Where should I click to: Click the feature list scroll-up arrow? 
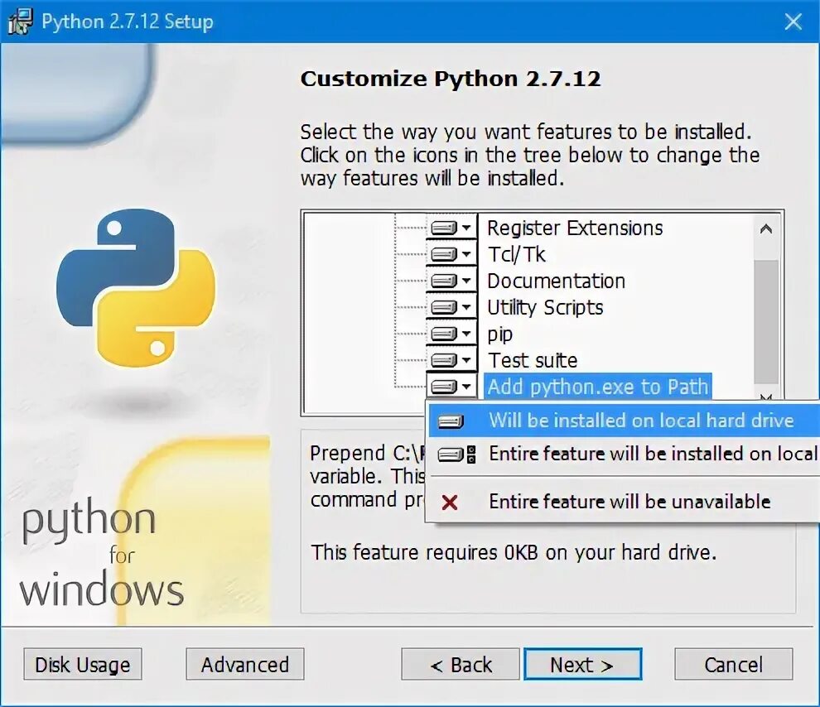click(x=766, y=228)
